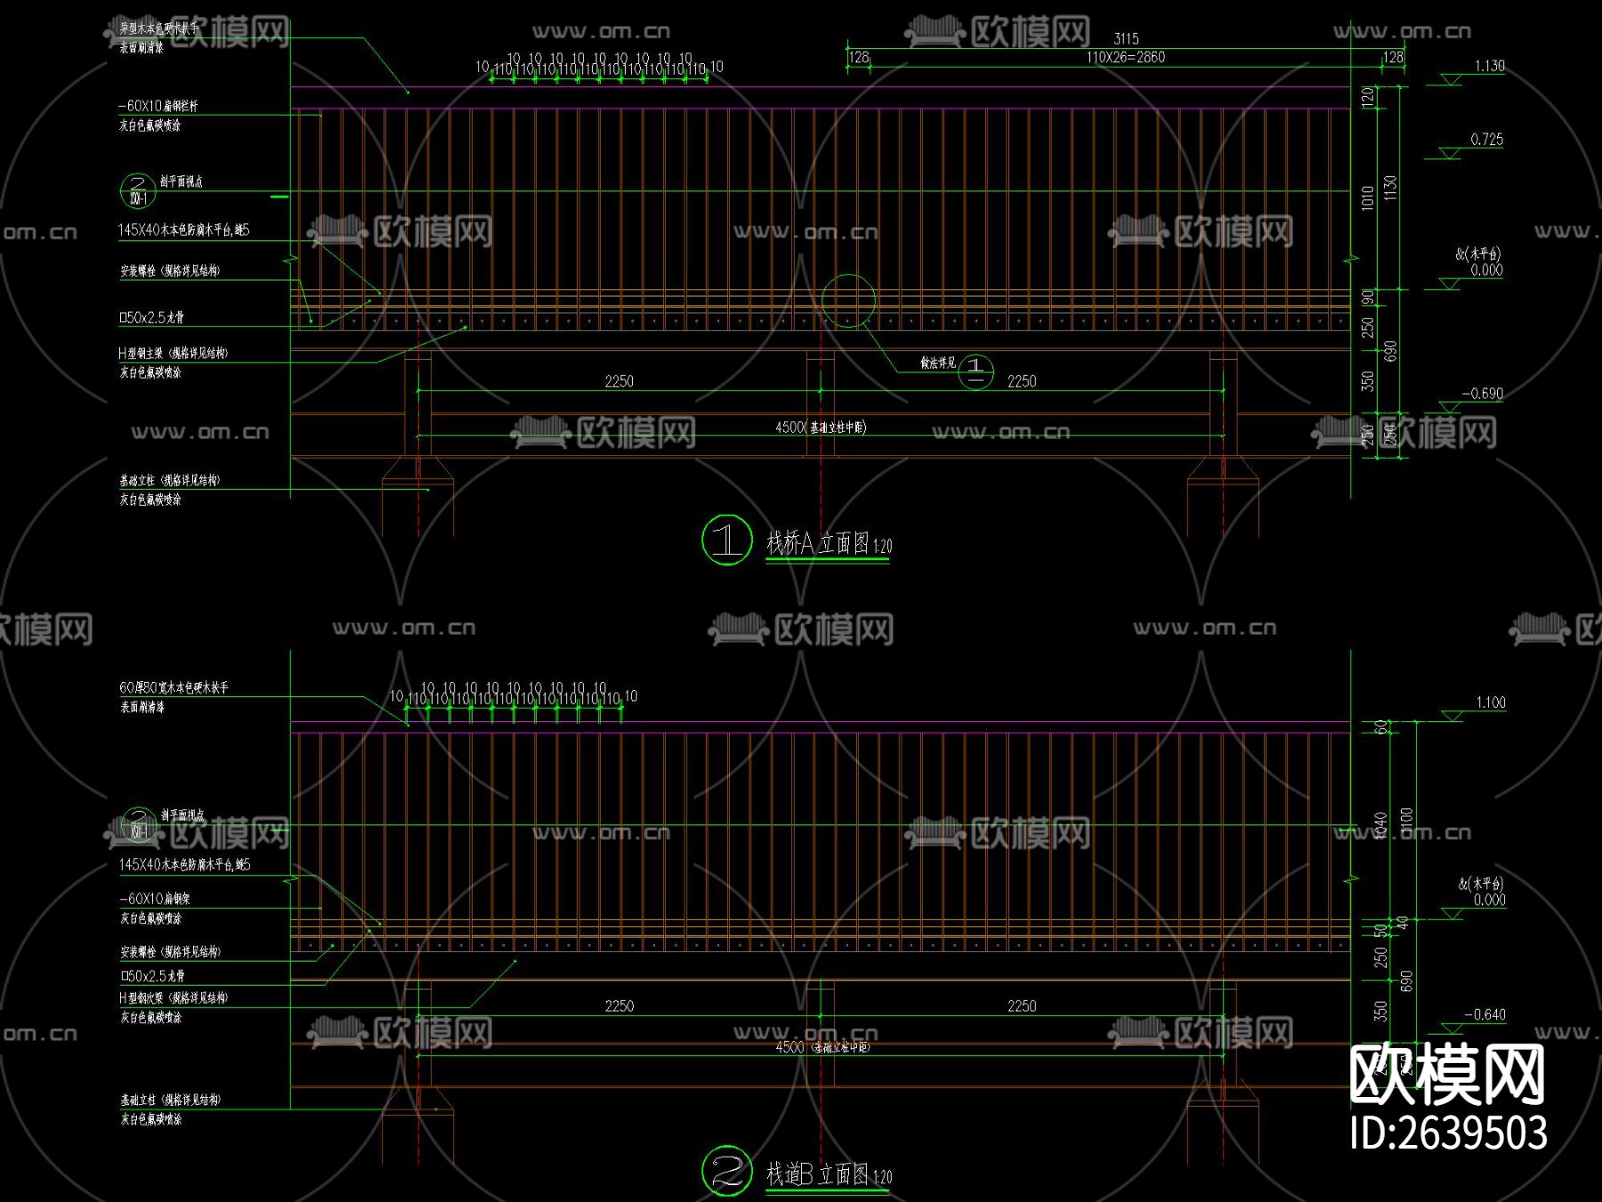
Task: Select the "H型钢次梁 (规格详见结构)" annotation
Action: pos(174,998)
